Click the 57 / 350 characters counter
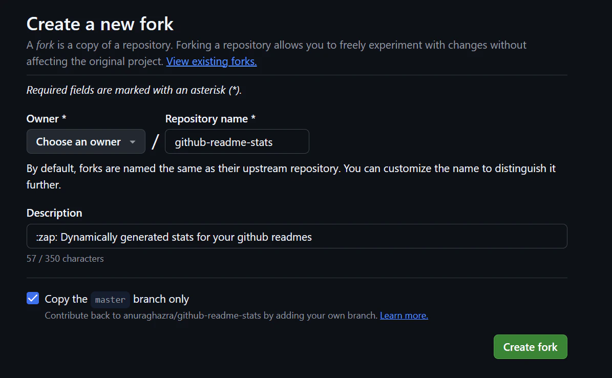The width and height of the screenshot is (612, 378). (x=65, y=259)
